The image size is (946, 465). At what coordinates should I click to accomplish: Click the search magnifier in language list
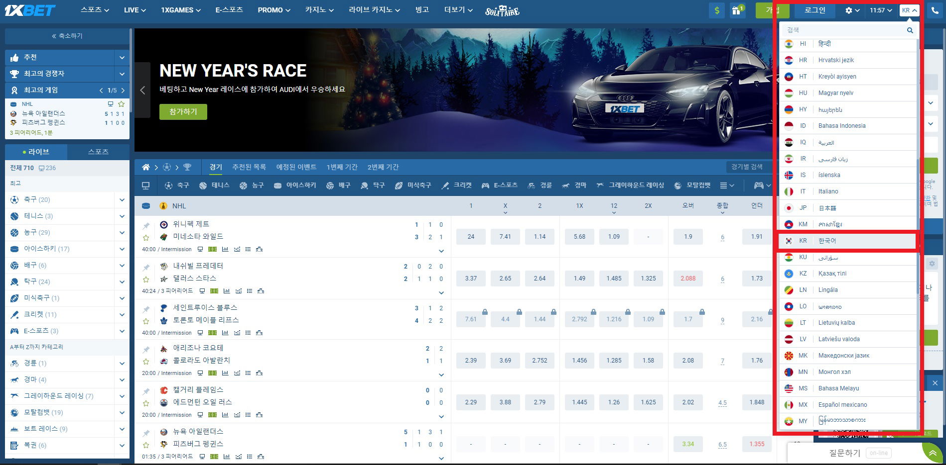pyautogui.click(x=910, y=30)
